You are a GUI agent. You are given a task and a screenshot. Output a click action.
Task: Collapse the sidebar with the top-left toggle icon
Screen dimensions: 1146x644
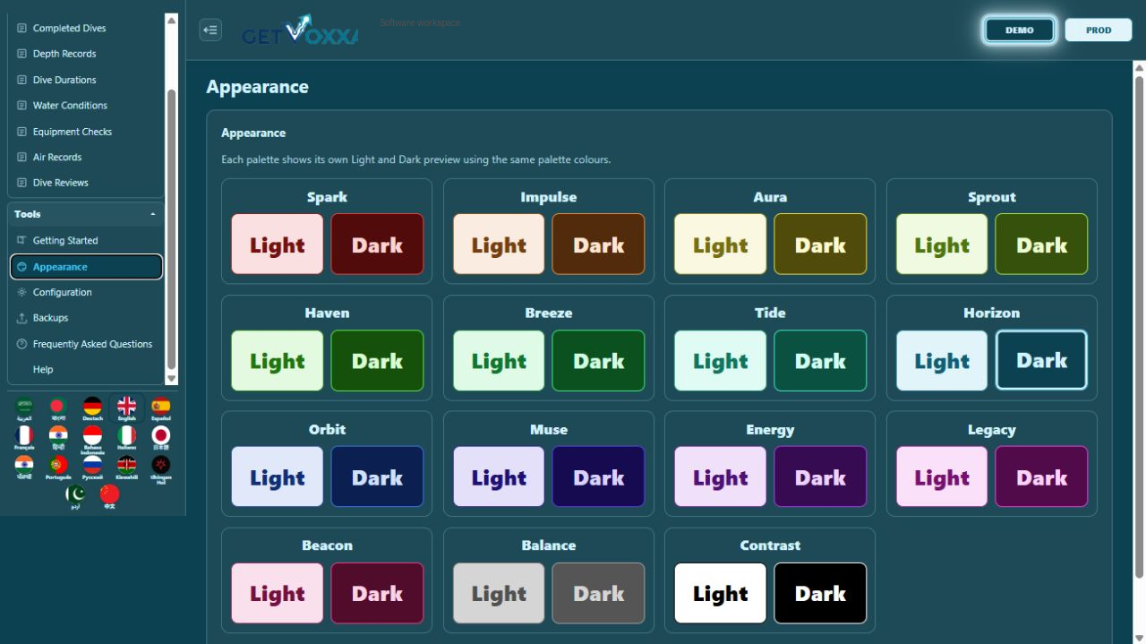[x=210, y=30]
